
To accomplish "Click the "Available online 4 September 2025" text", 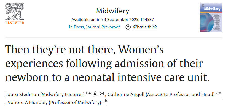I will coord(105,20).
